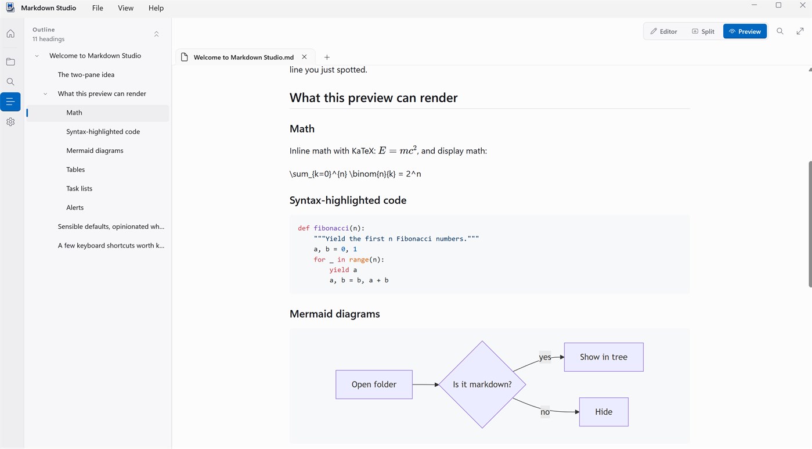Image resolution: width=812 pixels, height=449 pixels.
Task: Open the Help menu
Action: pyautogui.click(x=156, y=8)
